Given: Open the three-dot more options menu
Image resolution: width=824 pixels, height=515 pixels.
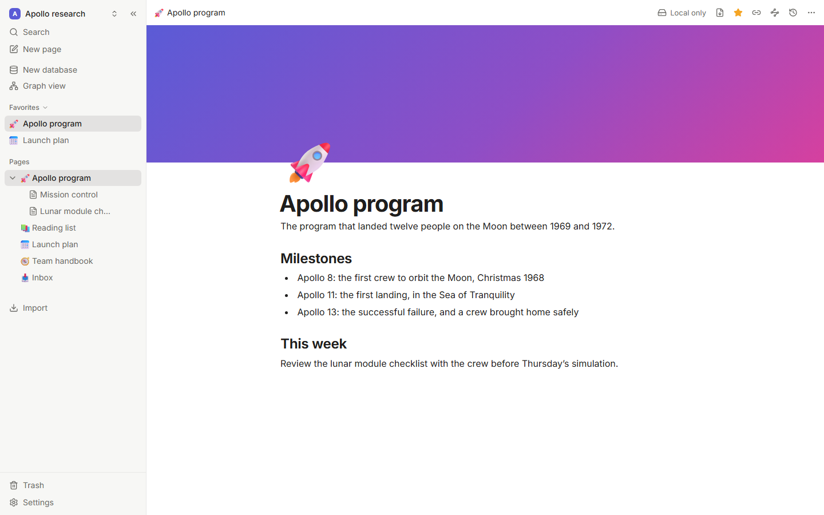Looking at the screenshot, I should click(x=811, y=13).
